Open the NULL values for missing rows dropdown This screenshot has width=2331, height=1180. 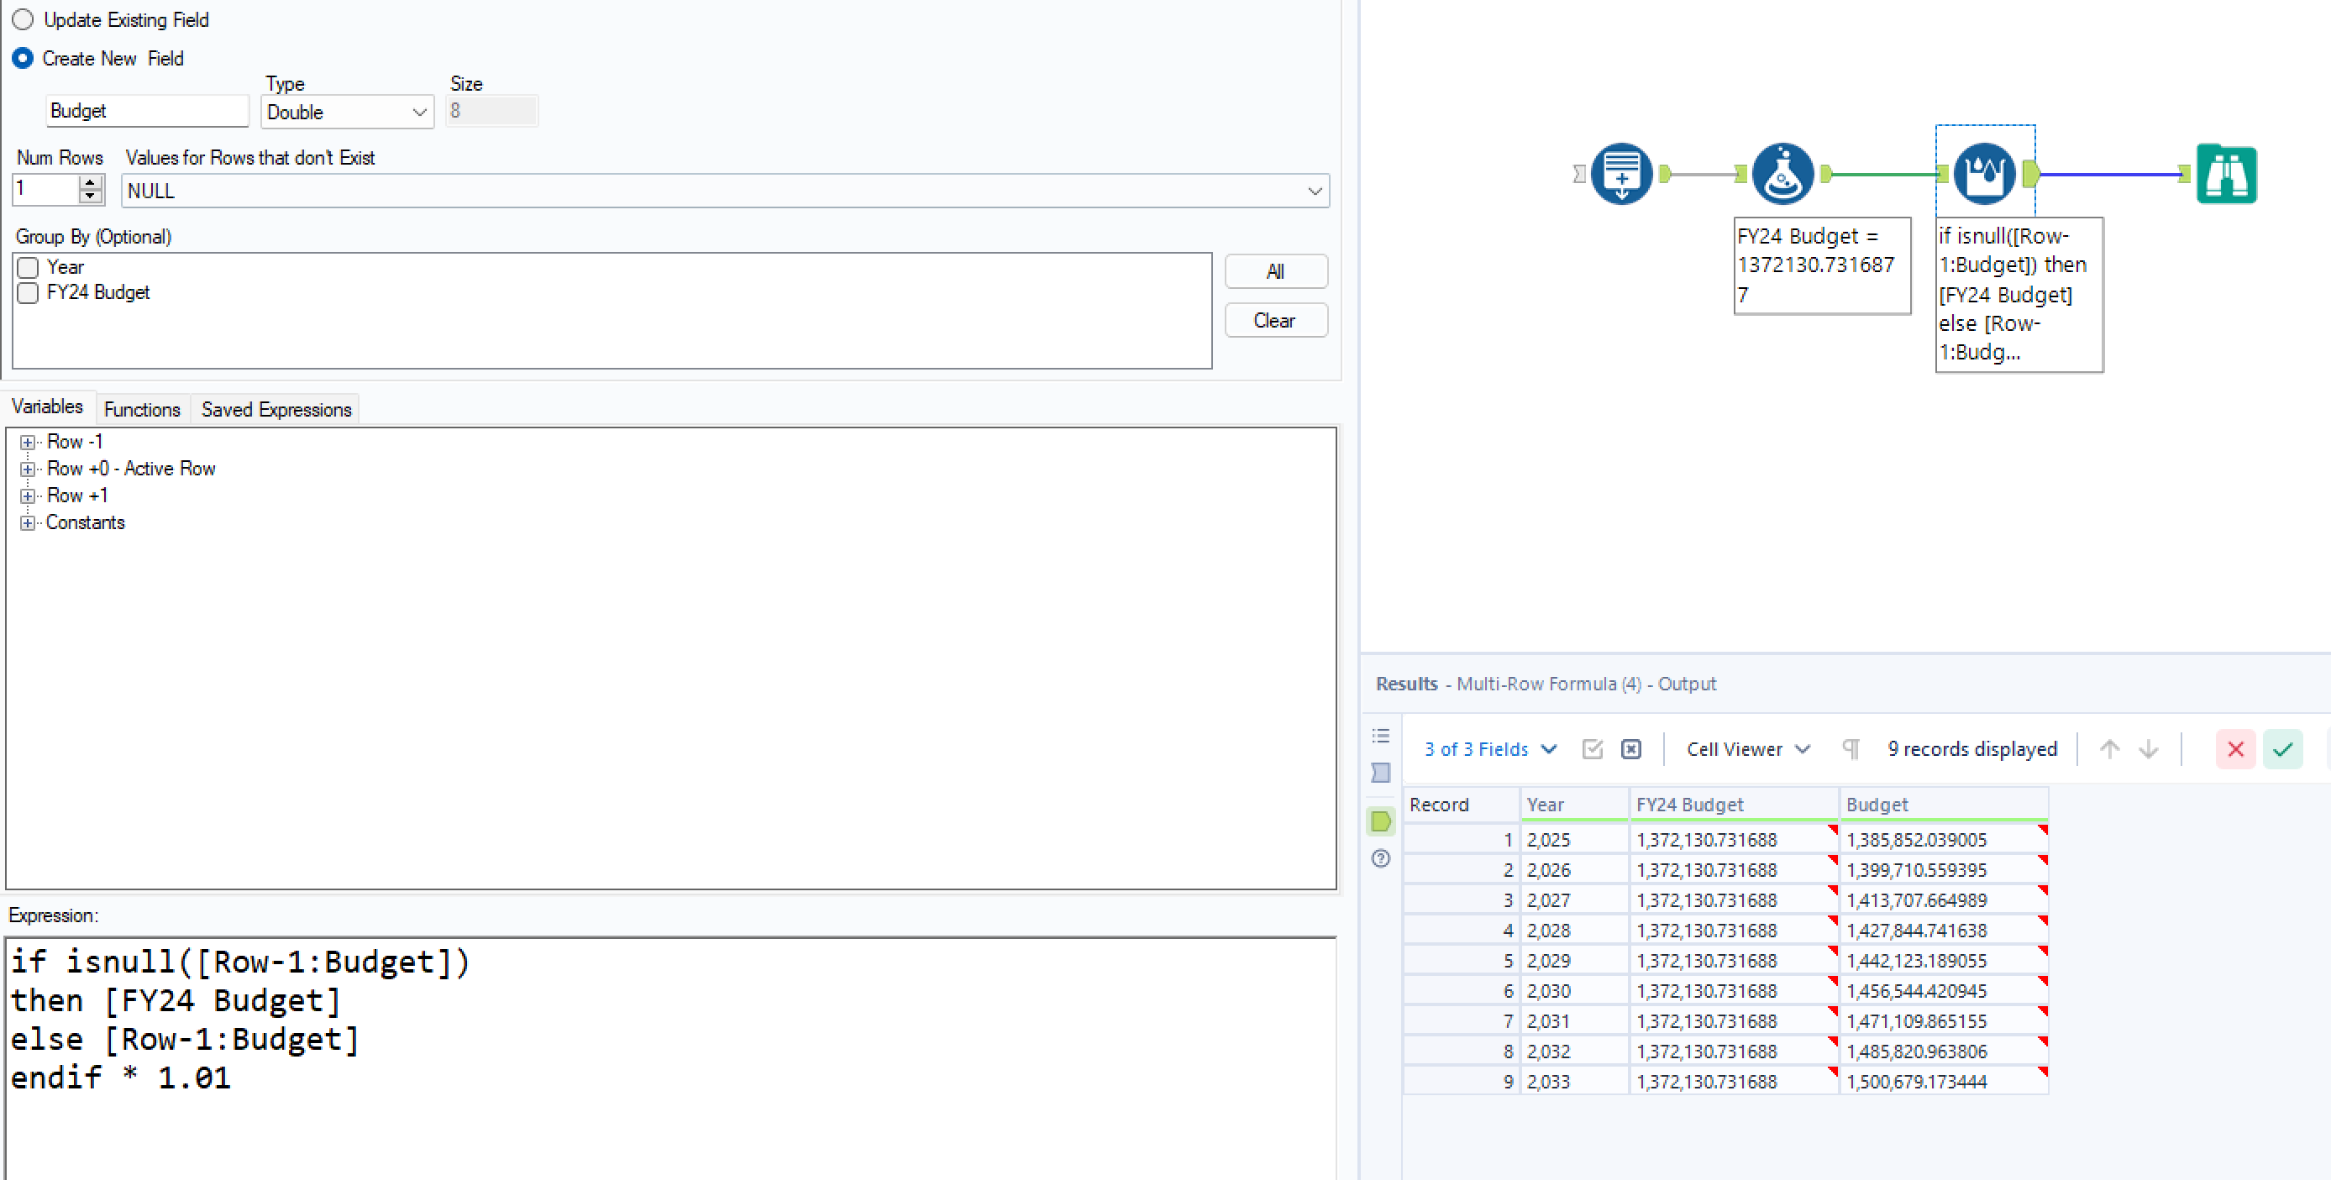(724, 191)
